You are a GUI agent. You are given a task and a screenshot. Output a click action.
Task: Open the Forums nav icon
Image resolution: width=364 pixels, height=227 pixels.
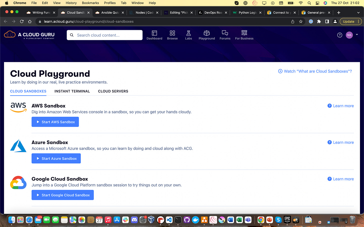tap(225, 35)
